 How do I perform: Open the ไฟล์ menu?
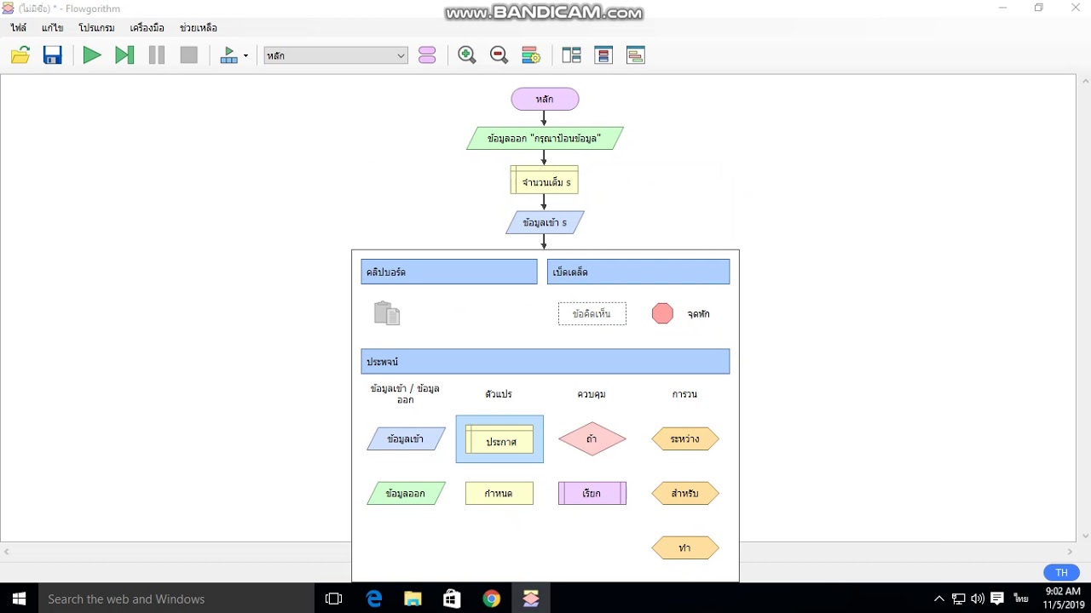pos(19,28)
